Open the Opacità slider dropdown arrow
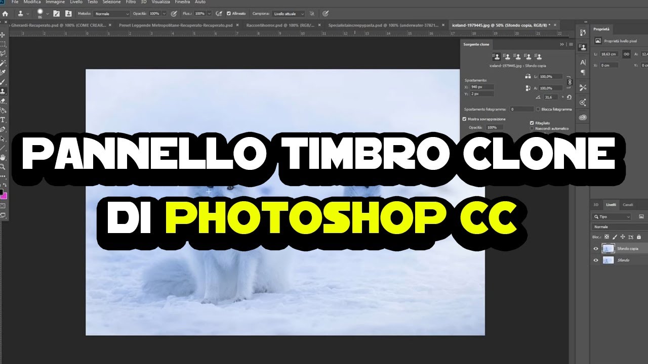 pyautogui.click(x=164, y=14)
